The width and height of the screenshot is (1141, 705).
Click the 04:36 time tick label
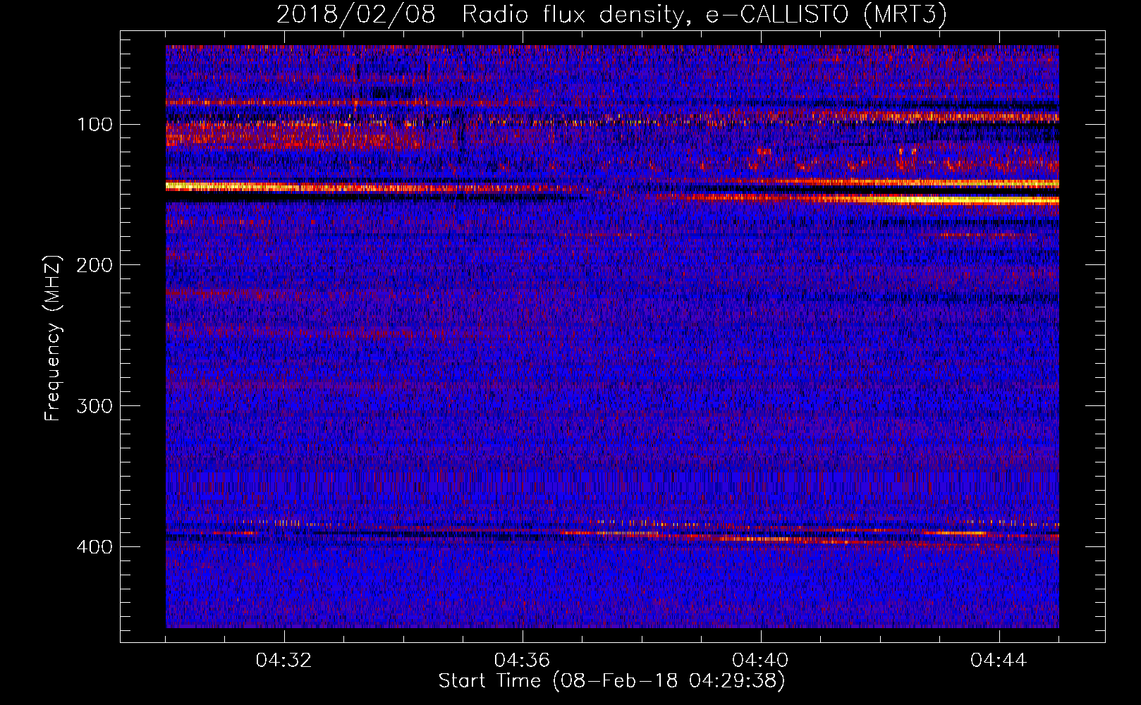(523, 661)
